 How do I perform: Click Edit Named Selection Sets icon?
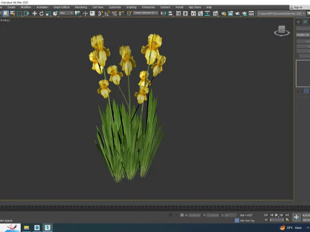pyautogui.click(x=129, y=14)
